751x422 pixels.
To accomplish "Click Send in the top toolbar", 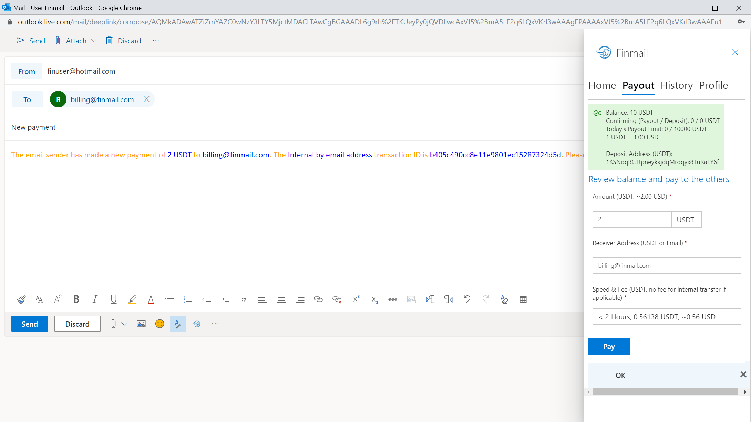I will [x=31, y=41].
